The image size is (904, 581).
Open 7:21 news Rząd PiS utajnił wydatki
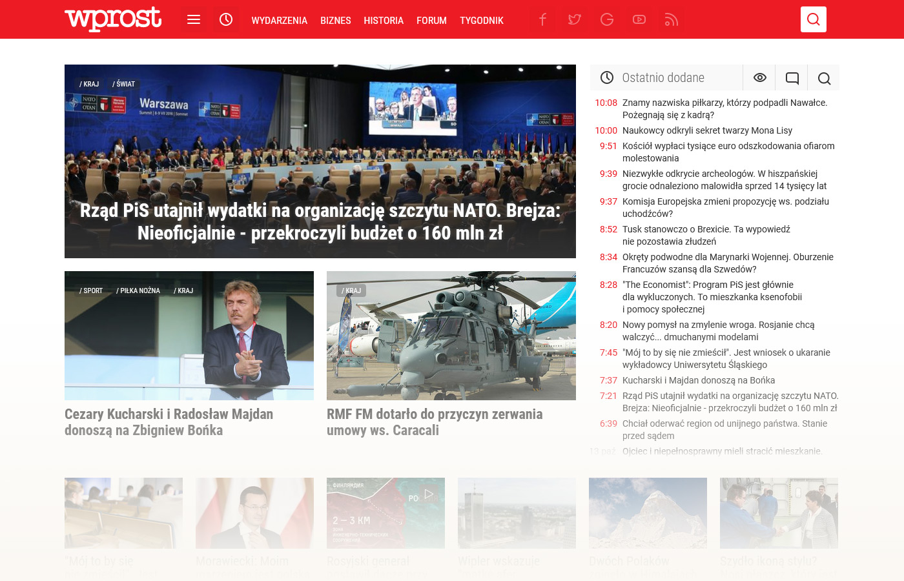tap(730, 402)
